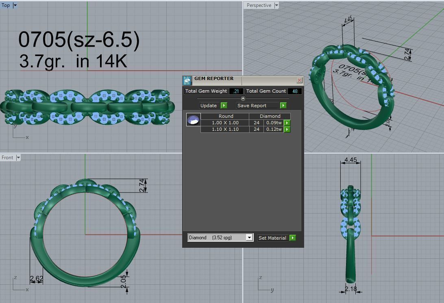The image size is (444, 303).
Task: Select the 1.00 X 1.00 gem size cell
Action: tap(225, 123)
